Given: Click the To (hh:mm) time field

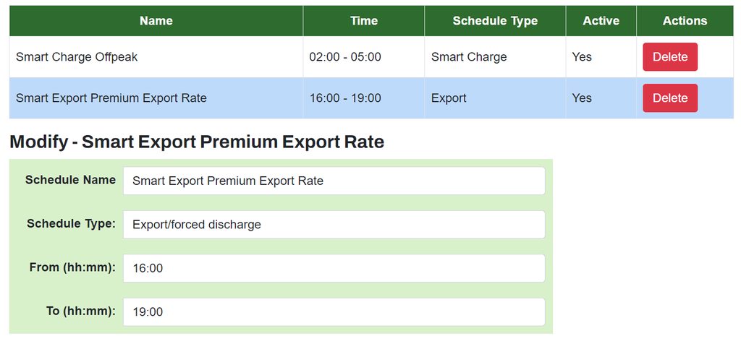Looking at the screenshot, I should point(334,312).
